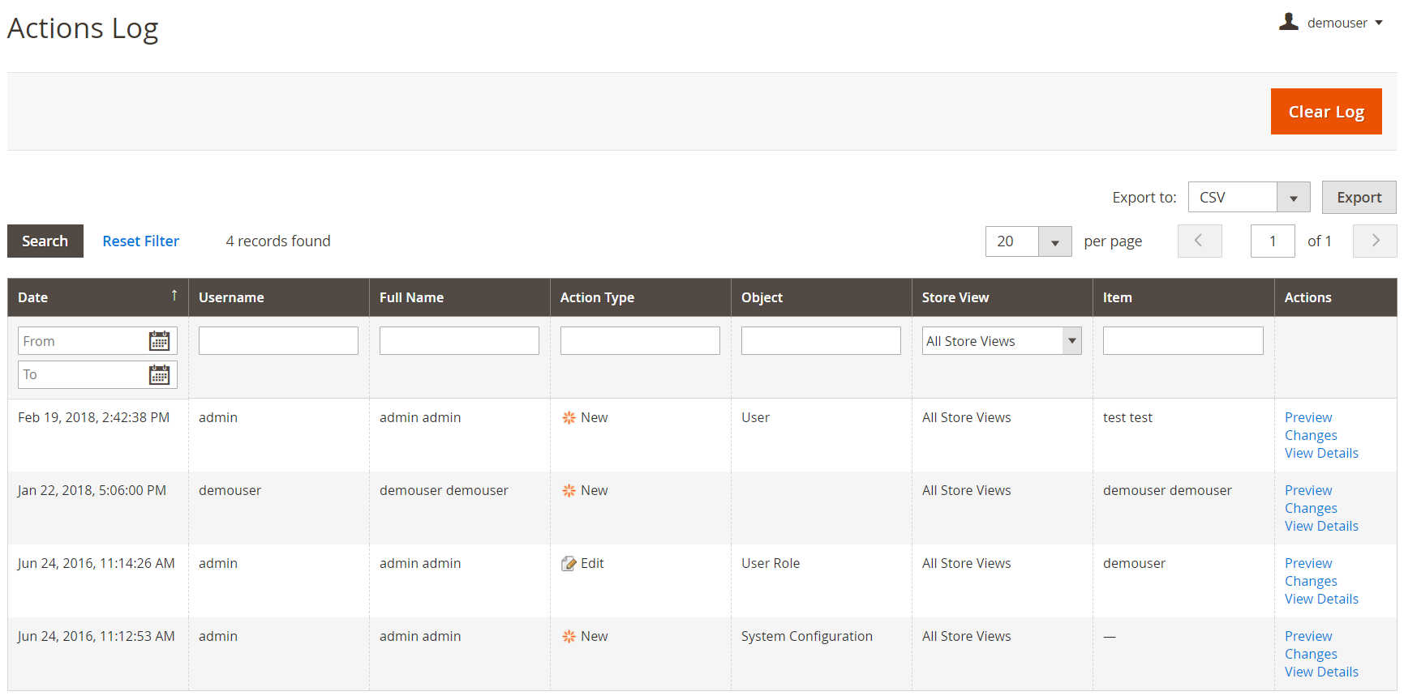
Task: View Details for the test test item
Action: click(x=1320, y=453)
